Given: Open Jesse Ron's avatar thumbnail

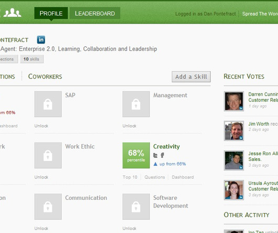Looking at the screenshot, I should point(234,160).
